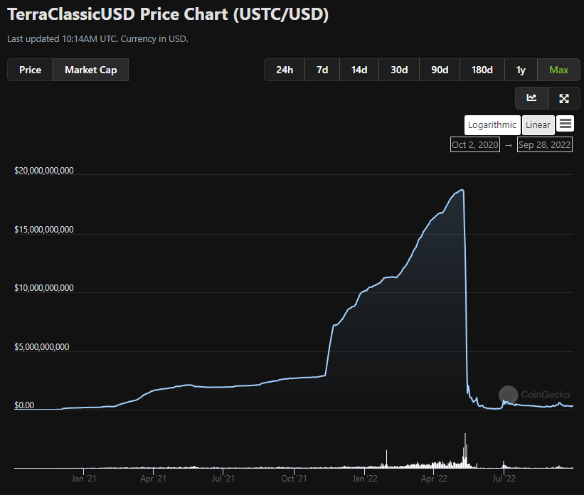Select the Max time range
The width and height of the screenshot is (584, 495).
click(x=558, y=70)
